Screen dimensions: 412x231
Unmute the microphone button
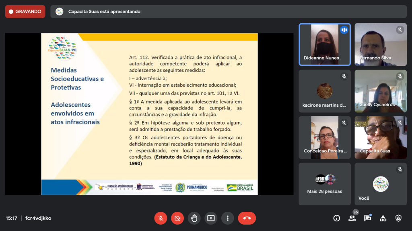[161, 218]
